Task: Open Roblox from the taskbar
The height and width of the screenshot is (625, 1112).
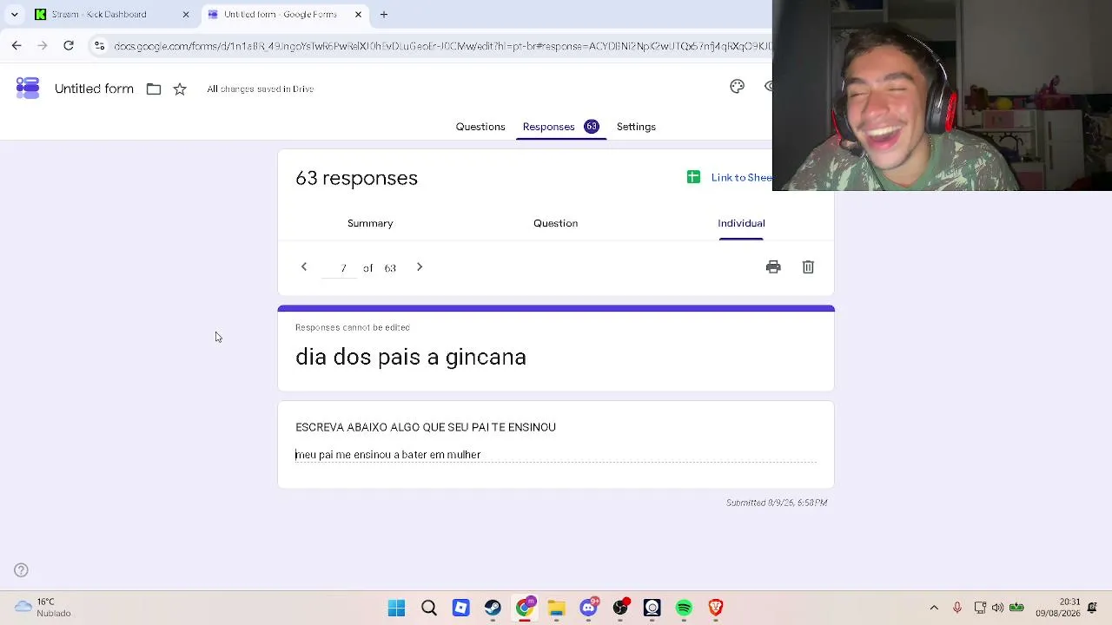Action: pos(460,608)
